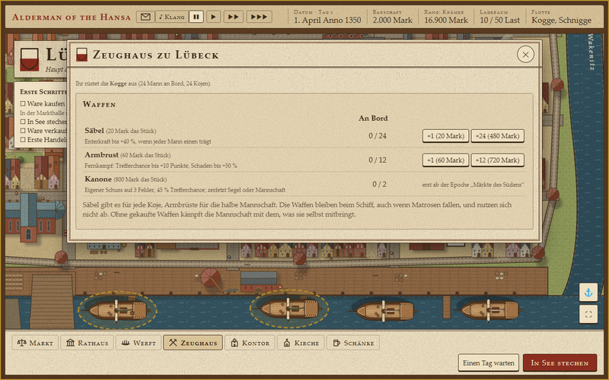Click the Armbrust count 0 / 12
The height and width of the screenshot is (380, 609).
tap(378, 160)
